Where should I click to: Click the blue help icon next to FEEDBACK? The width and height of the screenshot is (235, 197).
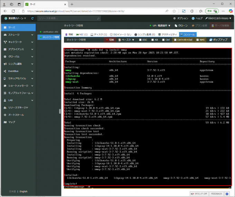[227, 194]
